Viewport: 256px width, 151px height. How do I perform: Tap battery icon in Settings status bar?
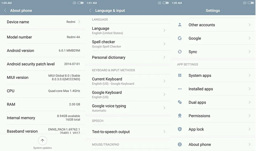(x=251, y=3)
